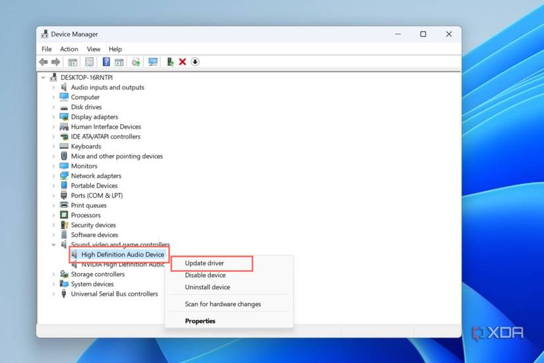Select the Computer text label
The image size is (544, 363).
[x=85, y=97]
